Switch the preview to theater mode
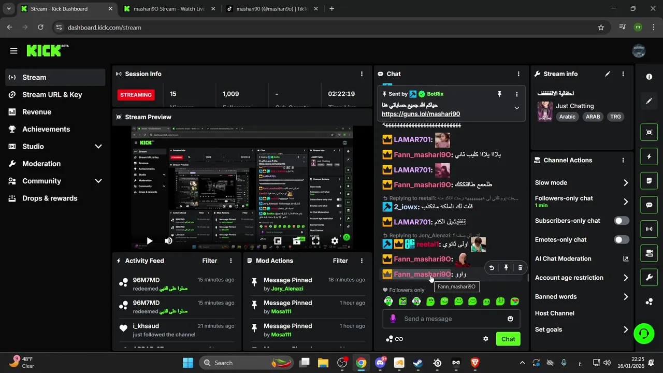Viewport: 663px width, 373px height. (297, 241)
